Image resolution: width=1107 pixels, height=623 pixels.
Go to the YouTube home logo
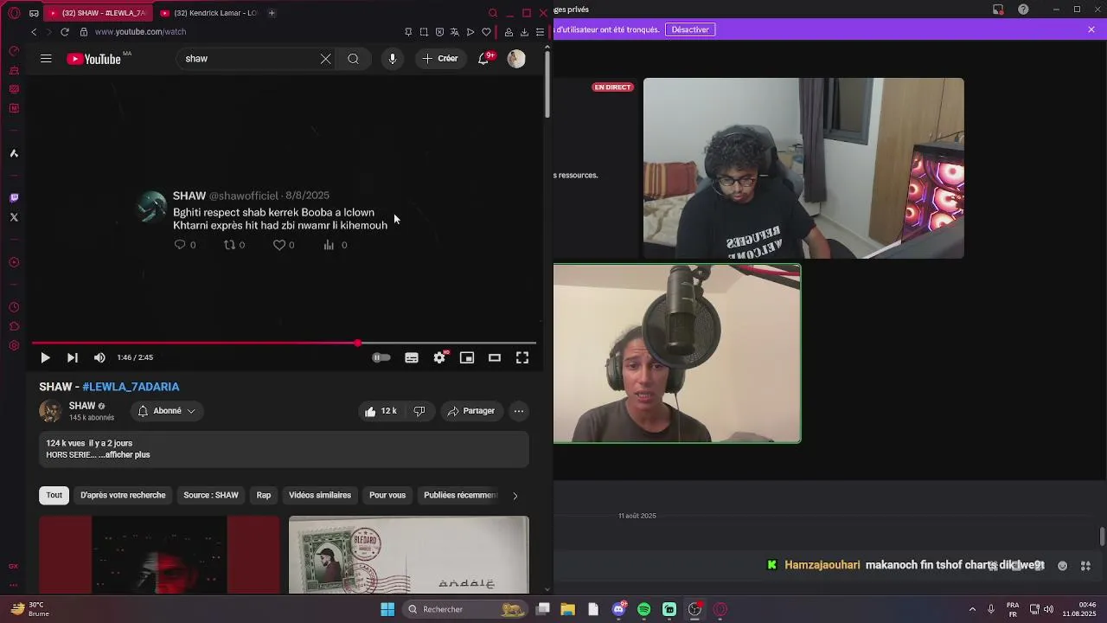[93, 59]
